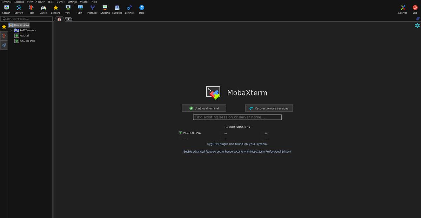
Task: Select the WSL-Kali session in the tree
Action: (x=22, y=36)
